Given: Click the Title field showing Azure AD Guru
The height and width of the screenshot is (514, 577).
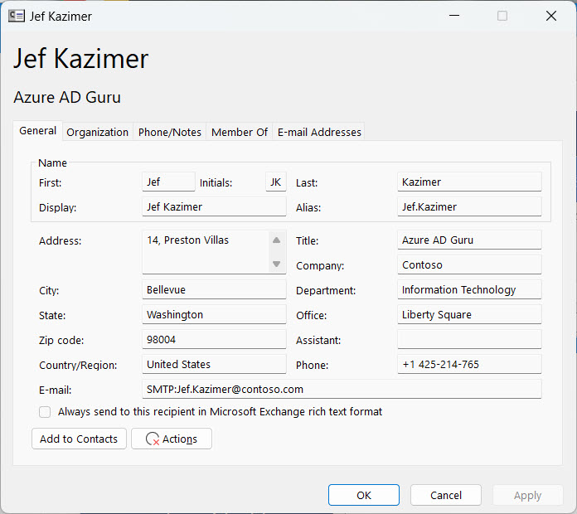Looking at the screenshot, I should pyautogui.click(x=469, y=240).
